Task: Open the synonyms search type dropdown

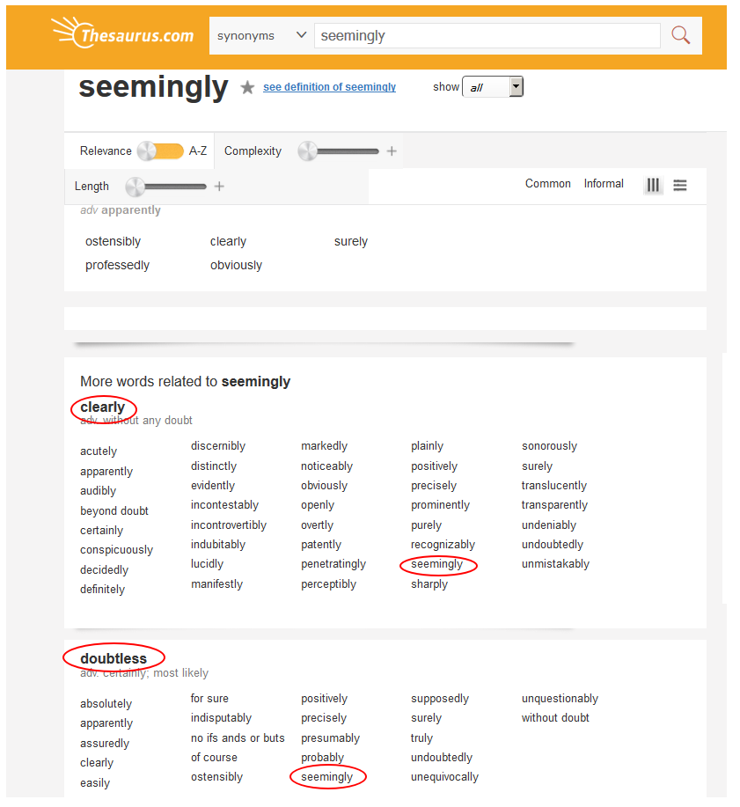Action: point(261,36)
